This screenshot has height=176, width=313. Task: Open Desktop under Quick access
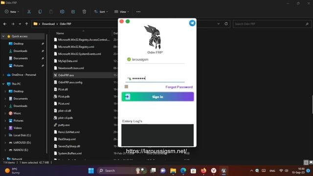coord(19,44)
